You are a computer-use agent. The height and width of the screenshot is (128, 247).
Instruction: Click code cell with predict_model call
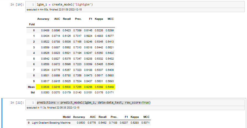135,102
